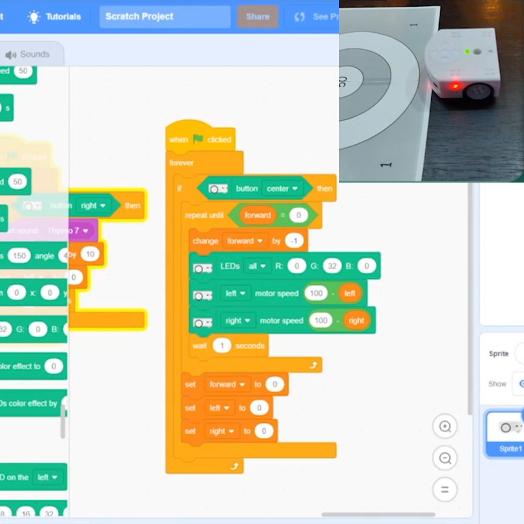Reset workspace zoom with equals icon
The width and height of the screenshot is (524, 524).
[x=445, y=489]
